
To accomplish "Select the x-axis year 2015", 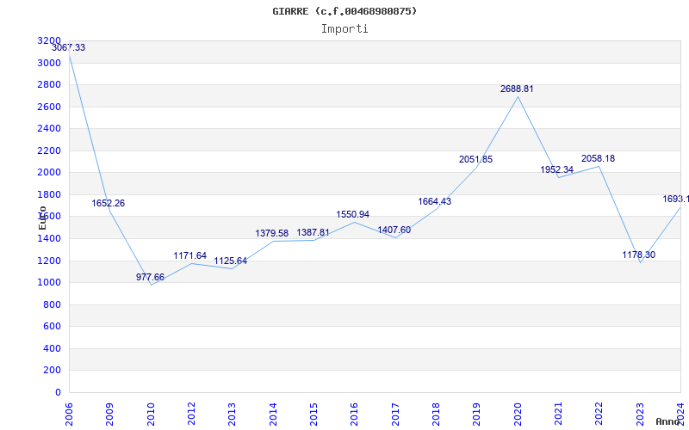I will click(313, 415).
